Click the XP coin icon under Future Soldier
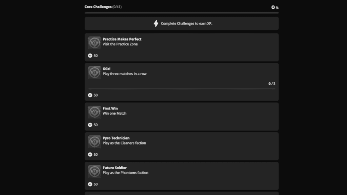347x195 pixels. click(x=90, y=184)
